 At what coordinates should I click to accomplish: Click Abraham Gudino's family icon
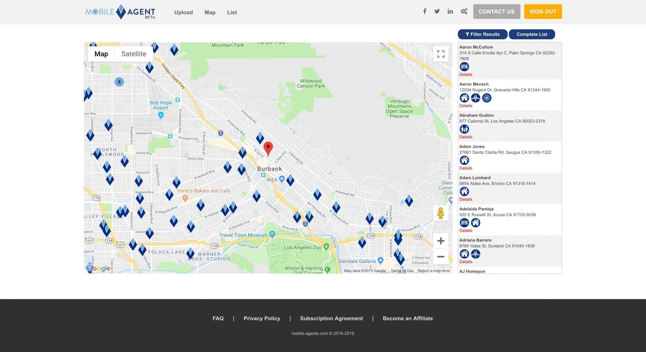(x=464, y=129)
